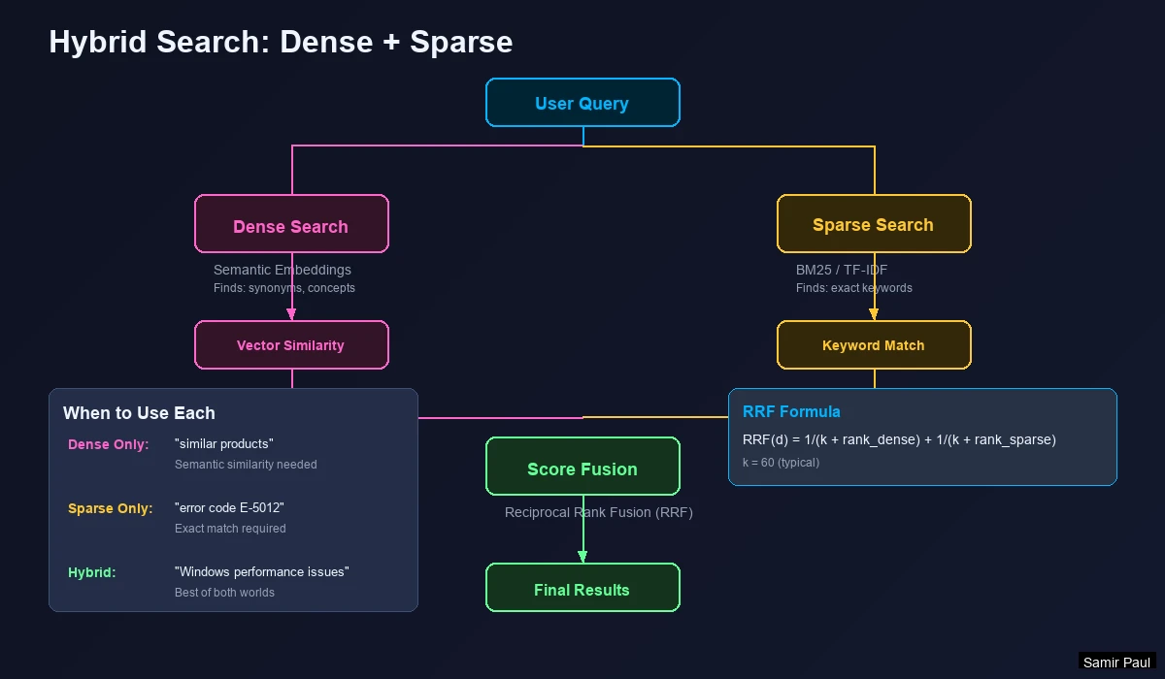Screen dimensions: 1165x679
Task: Click the Dense Search box
Action: pyautogui.click(x=291, y=224)
